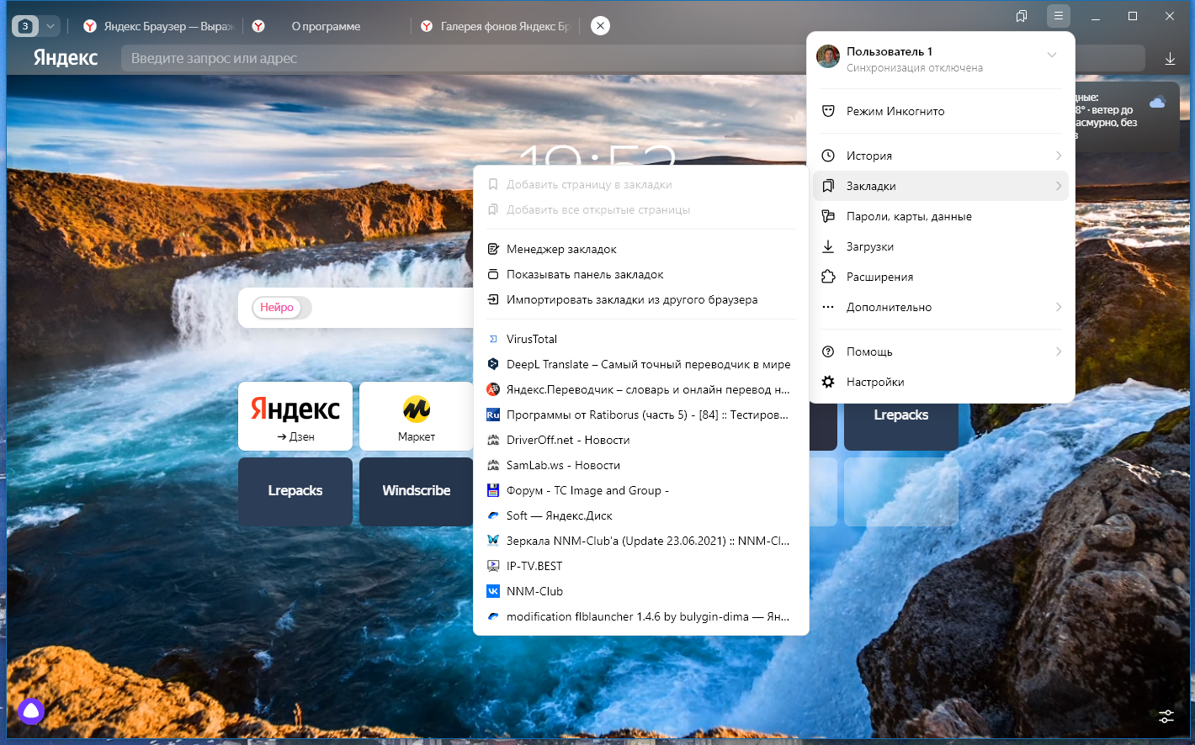
Task: Close the main menu via the hamburger button
Action: tap(1059, 16)
